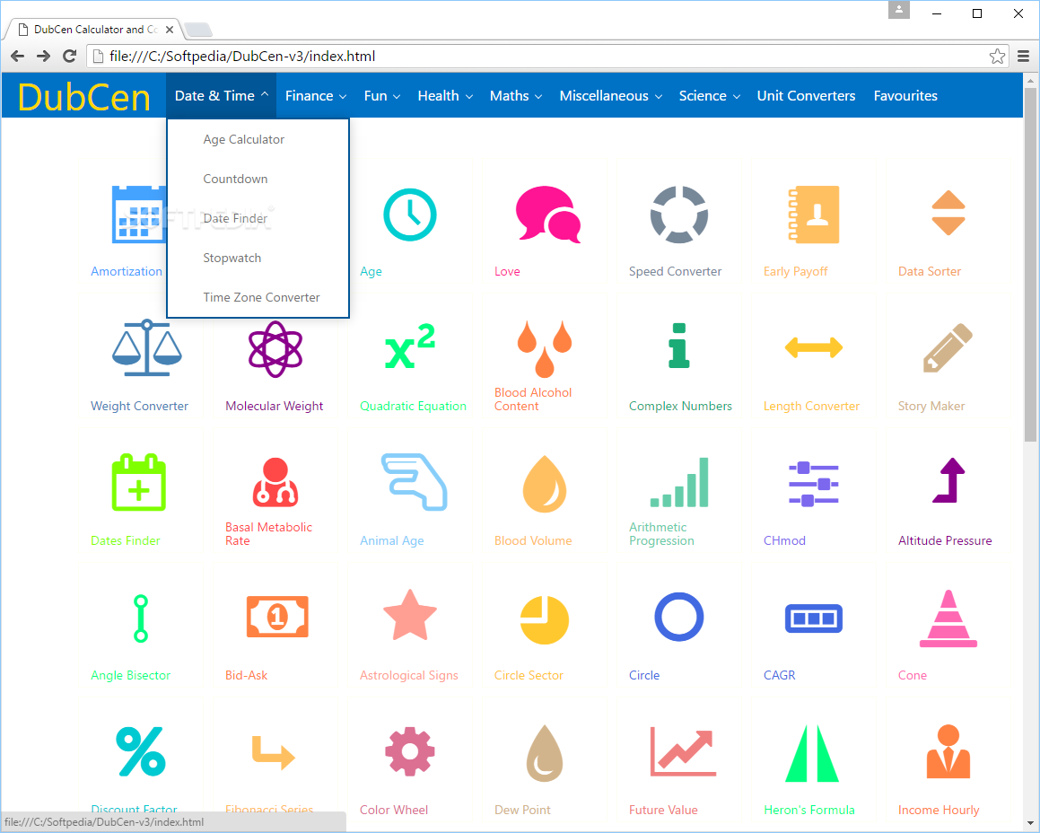
Task: Click the Age clock icon
Action: [410, 215]
